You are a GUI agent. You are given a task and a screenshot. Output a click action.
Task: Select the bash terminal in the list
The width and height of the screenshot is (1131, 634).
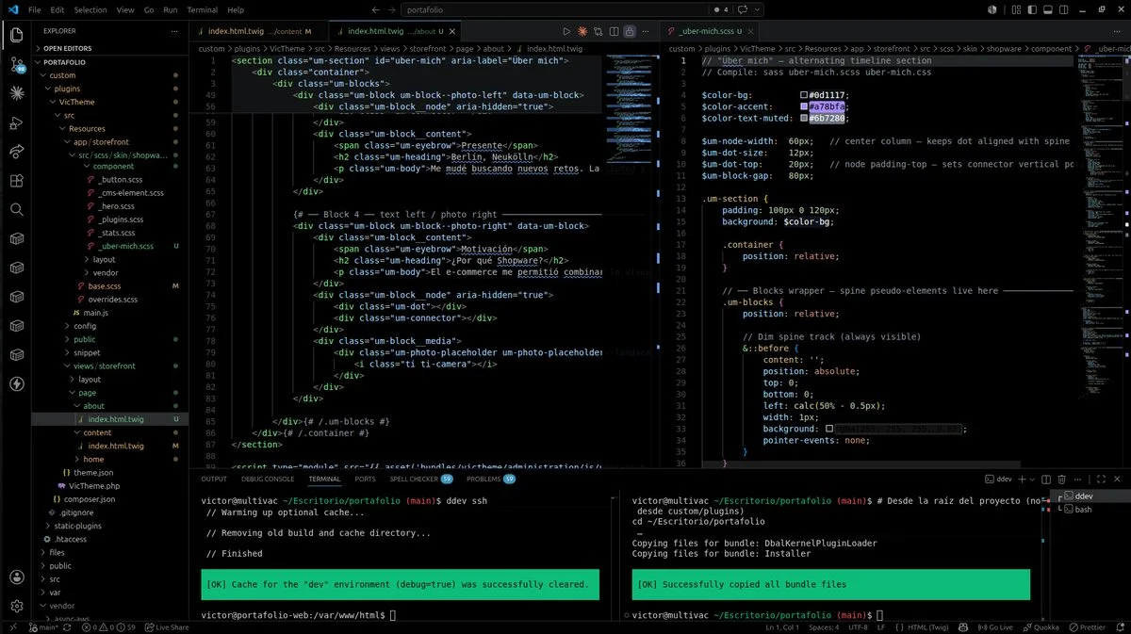(1091, 509)
